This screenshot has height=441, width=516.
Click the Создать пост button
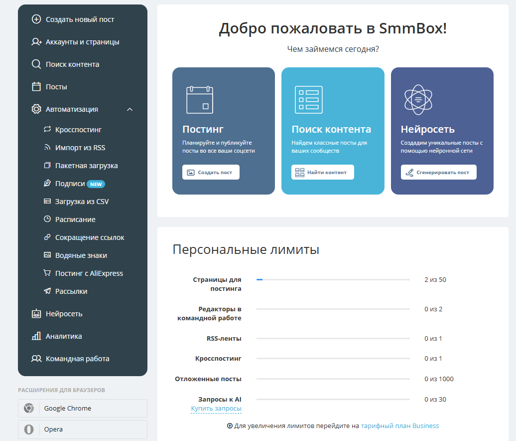(211, 172)
